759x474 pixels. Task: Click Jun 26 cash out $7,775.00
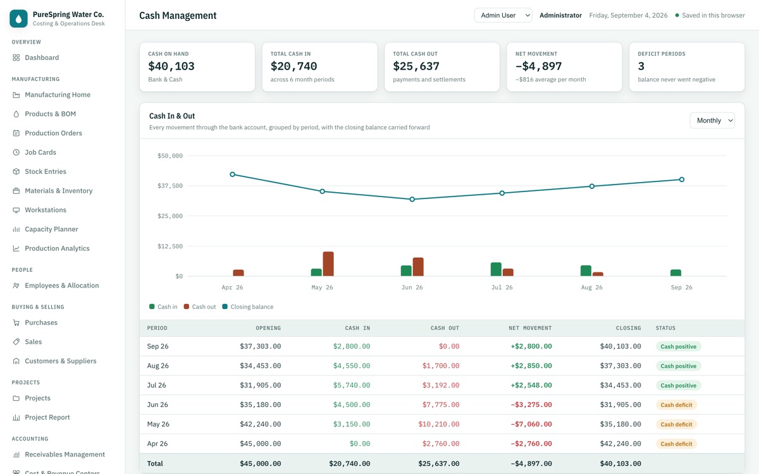441,404
